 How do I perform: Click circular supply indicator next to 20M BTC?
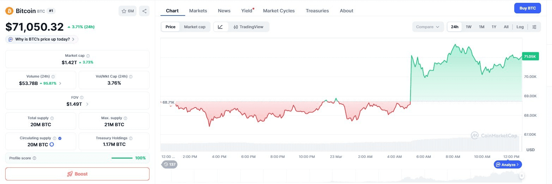pyautogui.click(x=51, y=145)
